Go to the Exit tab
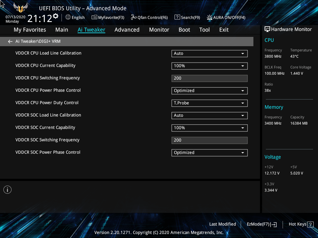 click(x=224, y=30)
